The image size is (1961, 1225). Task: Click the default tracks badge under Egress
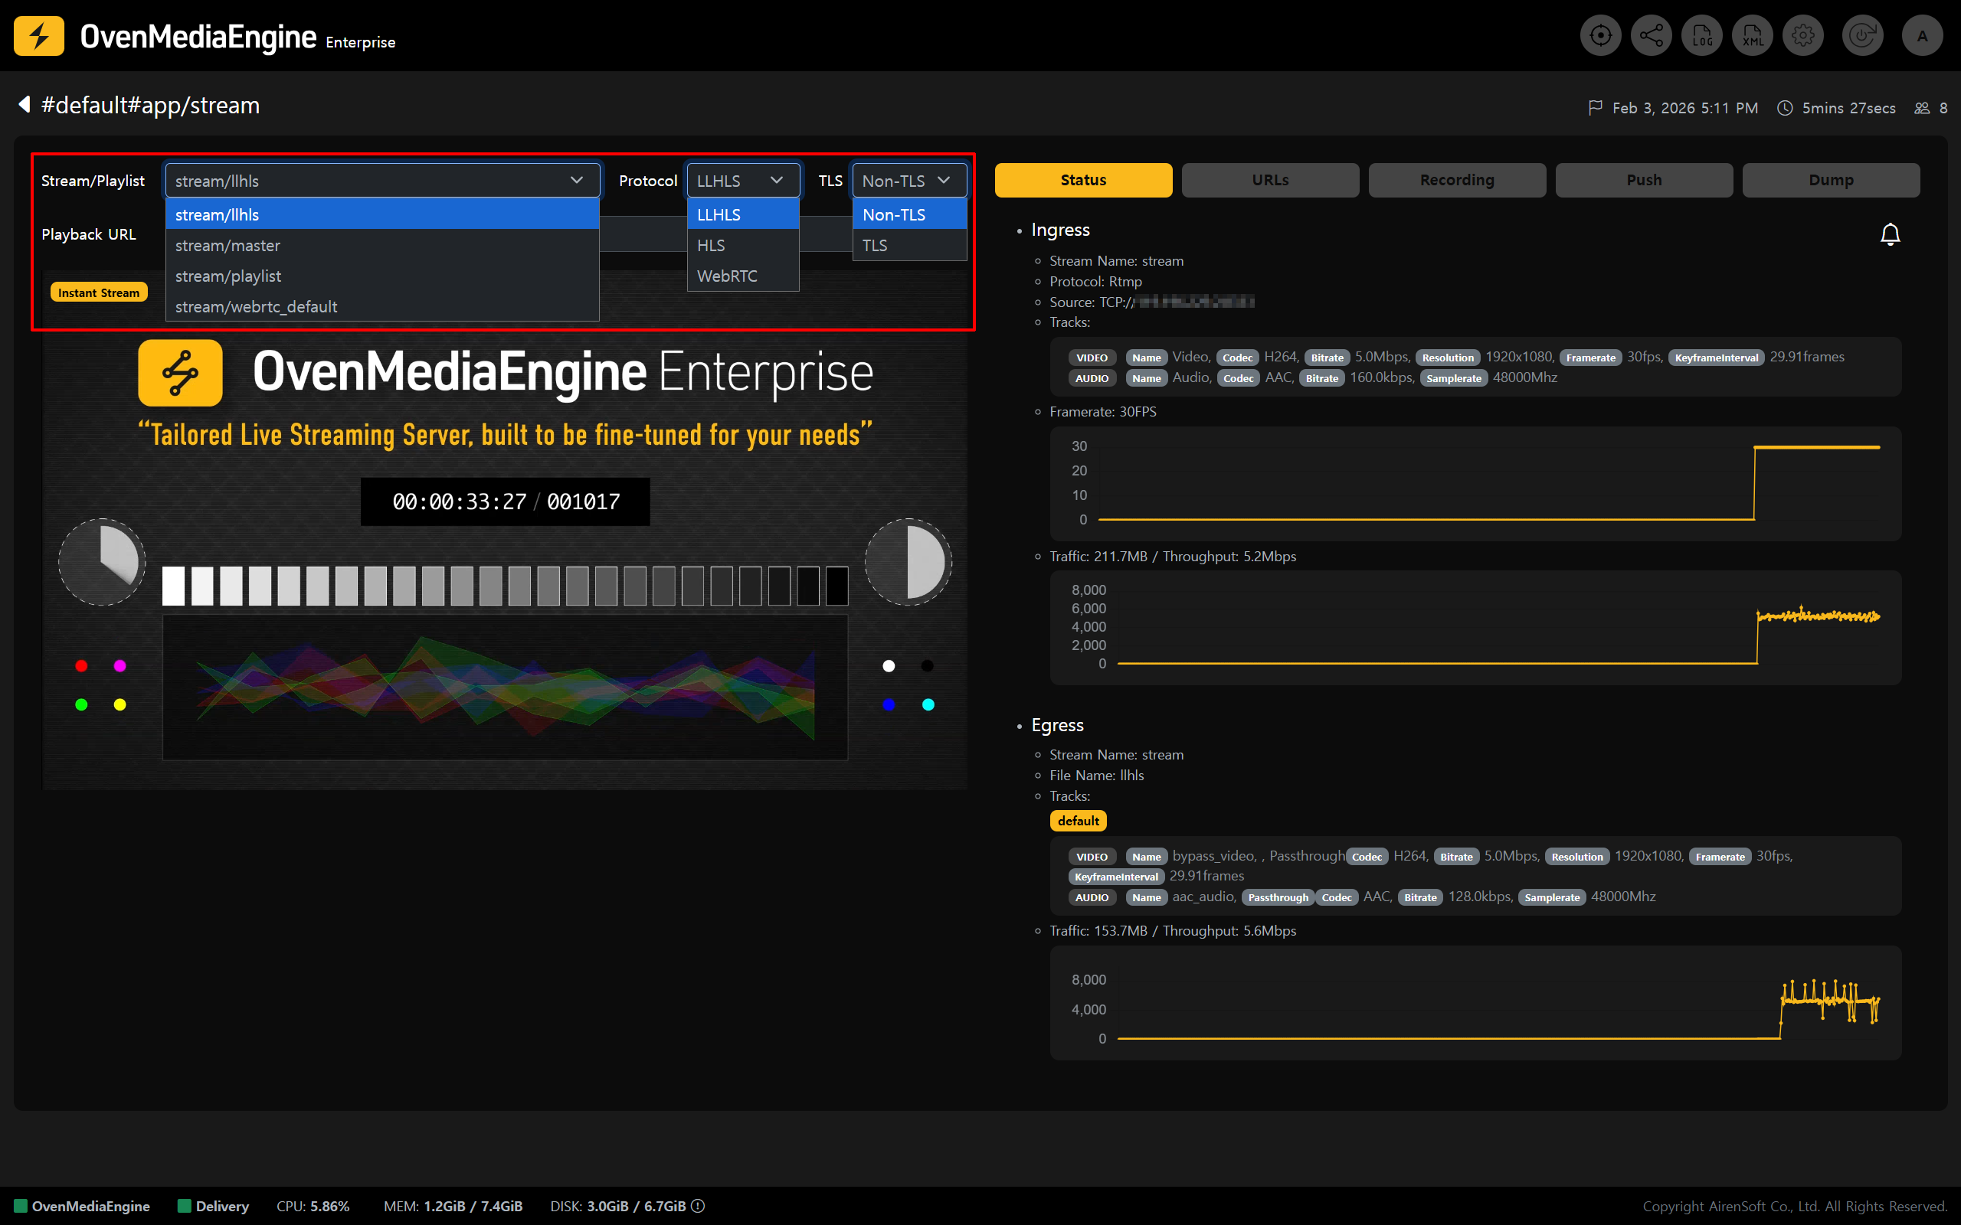(1078, 821)
